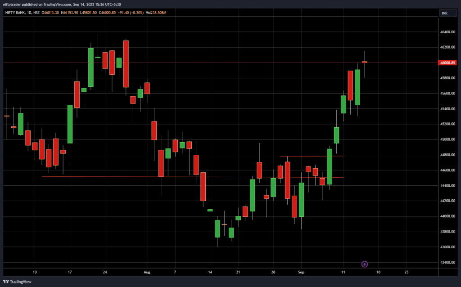Click the 18 date label on the time axis
Image resolution: width=461 pixels, height=287 pixels.
coord(378,272)
